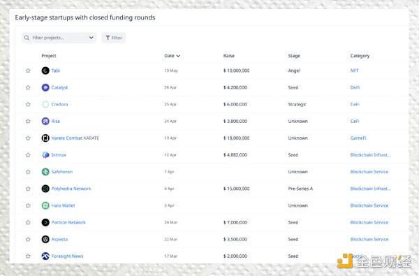The height and width of the screenshot is (276, 419).
Task: Select the Strategic stage cell
Action: coord(297,104)
